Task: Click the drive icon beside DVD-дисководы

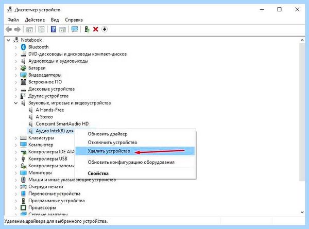Action: (x=23, y=54)
